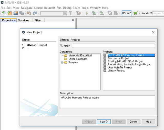Click the Filter magnifier icon
The image size is (164, 130).
pyautogui.click(x=61, y=46)
